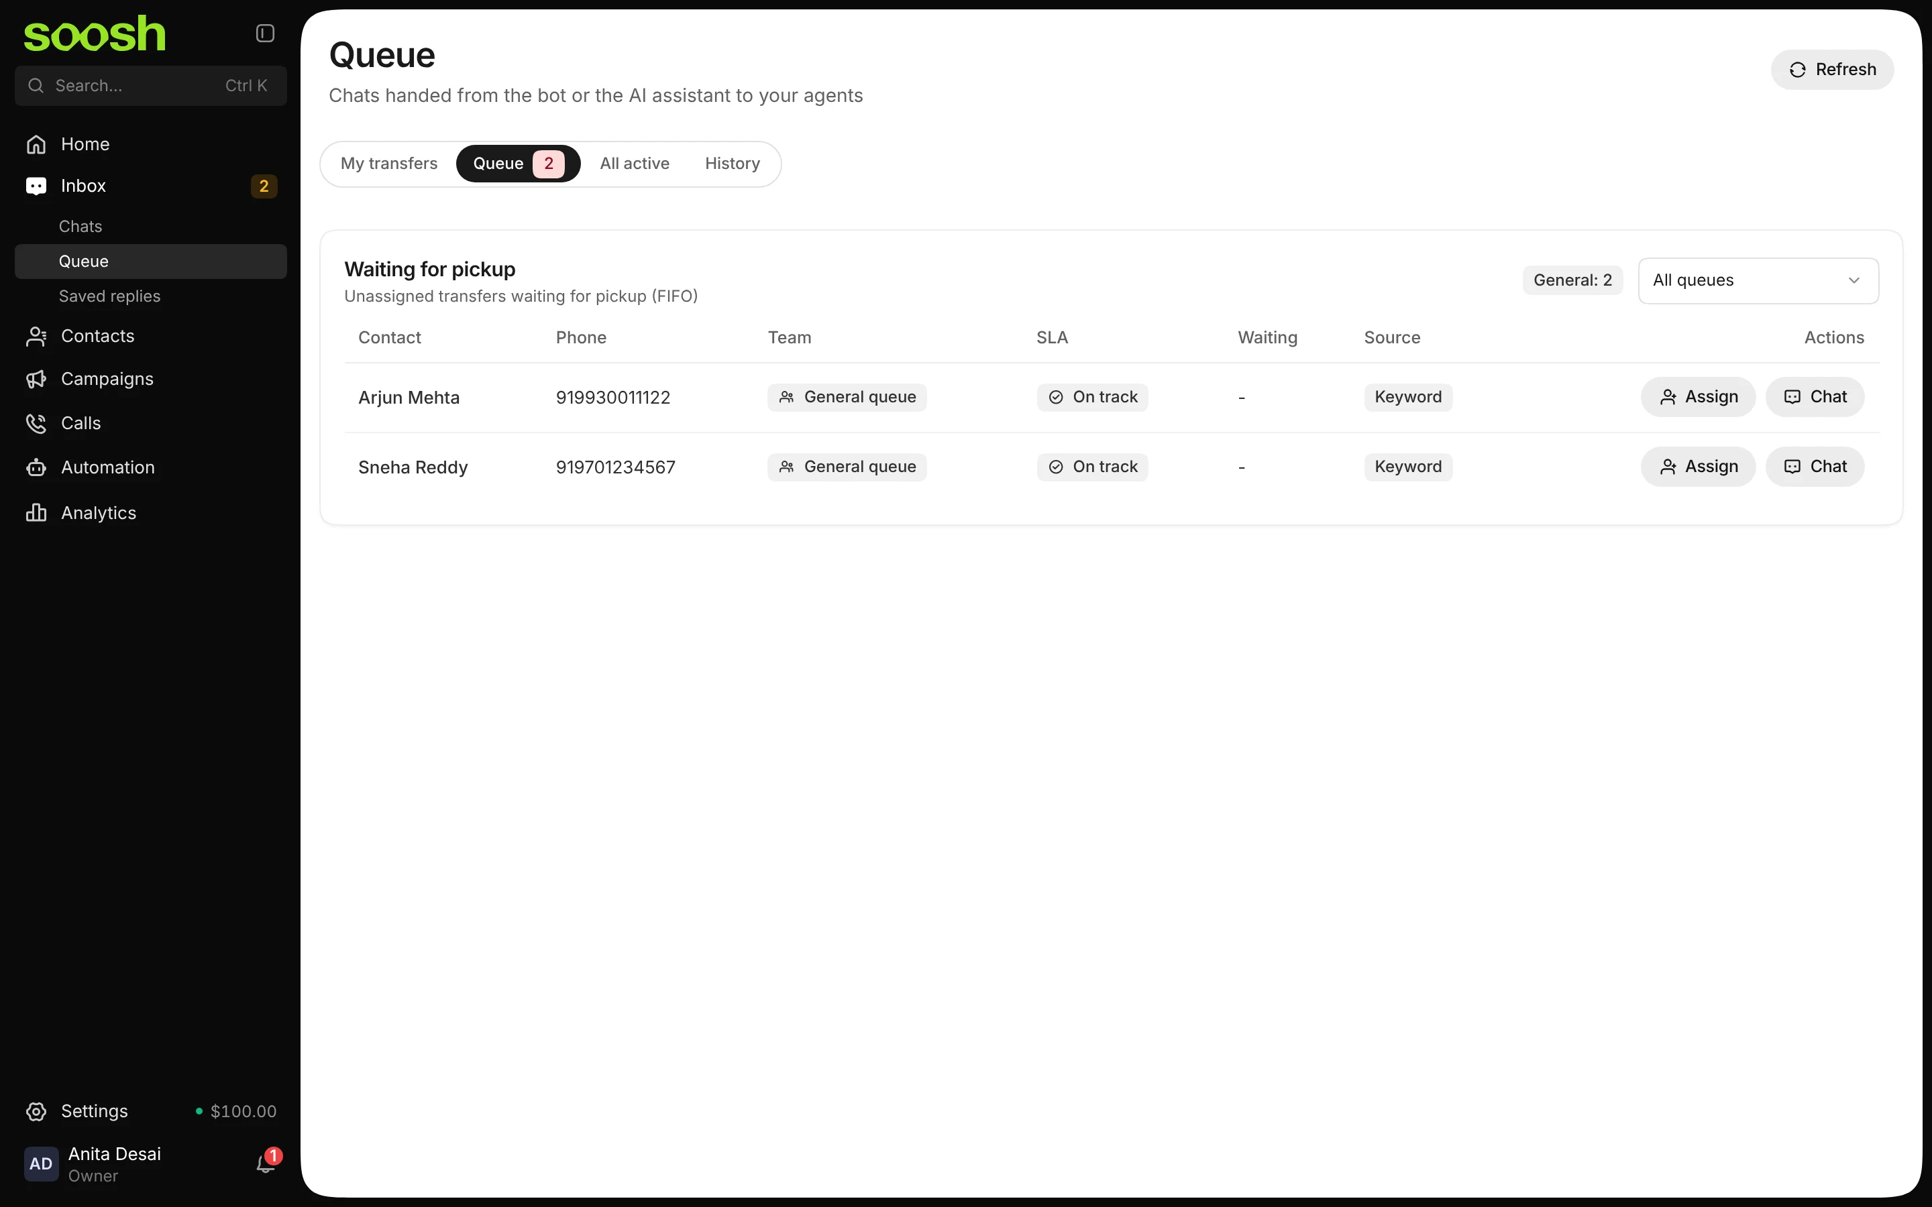Open Chat for Sneha Reddy

click(1815, 466)
